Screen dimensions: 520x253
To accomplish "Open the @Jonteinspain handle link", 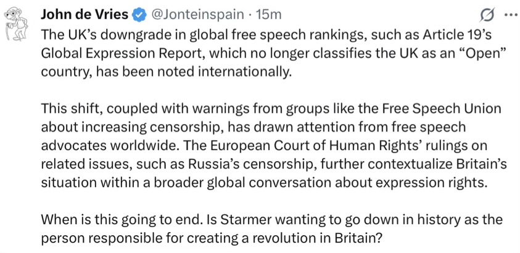I will click(198, 15).
